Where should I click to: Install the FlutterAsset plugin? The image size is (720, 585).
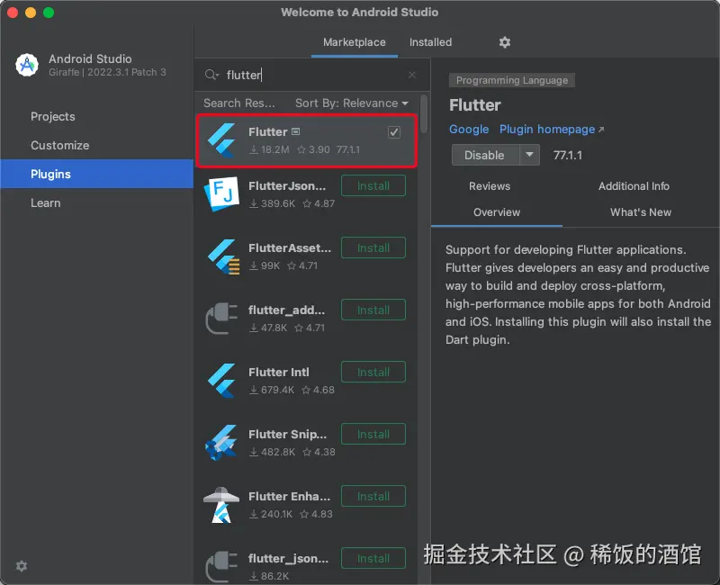[x=373, y=248]
